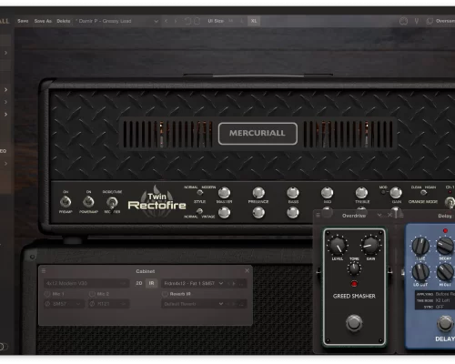
Task: Switch cabinet to 2D mode
Action: 139,283
